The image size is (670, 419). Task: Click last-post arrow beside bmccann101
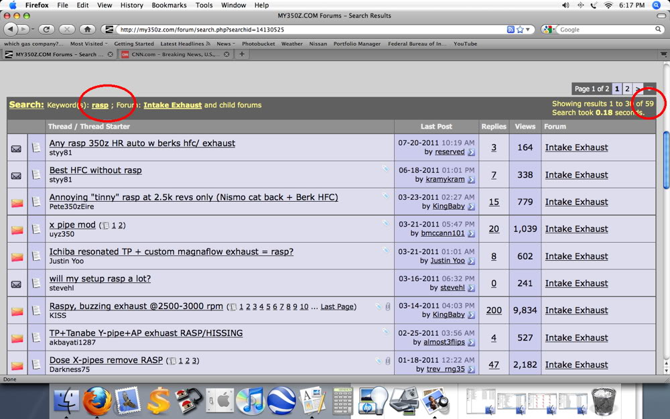tap(471, 233)
